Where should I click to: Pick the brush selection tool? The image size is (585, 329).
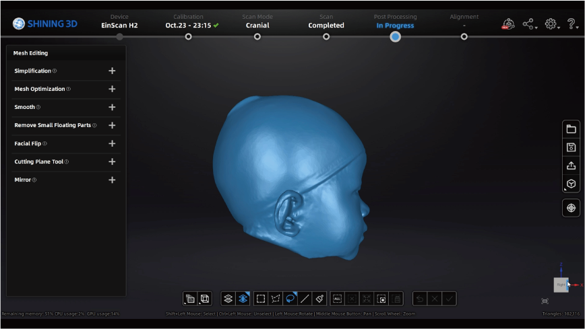pyautogui.click(x=320, y=299)
